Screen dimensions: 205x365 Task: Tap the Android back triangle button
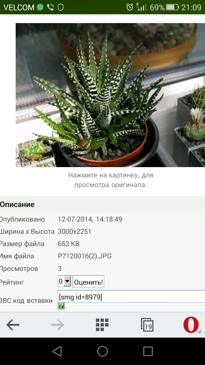click(x=57, y=351)
